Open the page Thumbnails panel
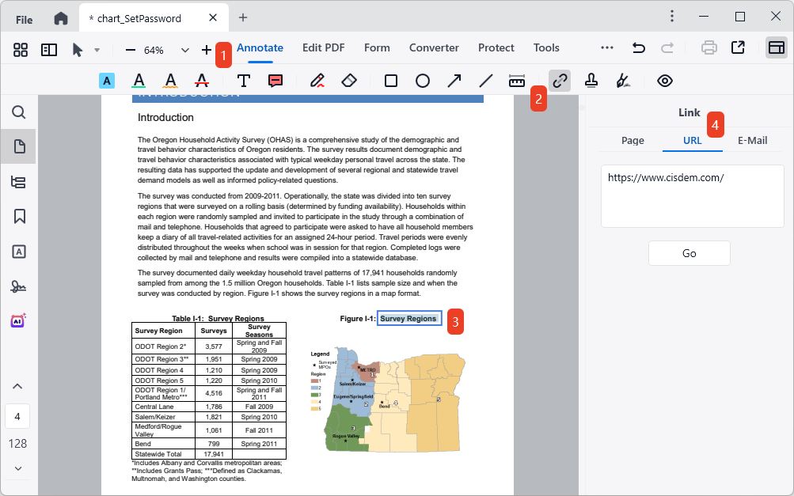This screenshot has height=496, width=794. [17, 146]
